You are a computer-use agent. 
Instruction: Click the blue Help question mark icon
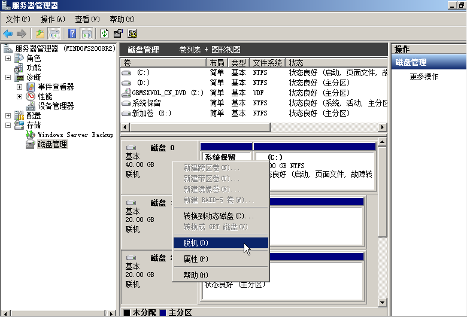pos(72,33)
